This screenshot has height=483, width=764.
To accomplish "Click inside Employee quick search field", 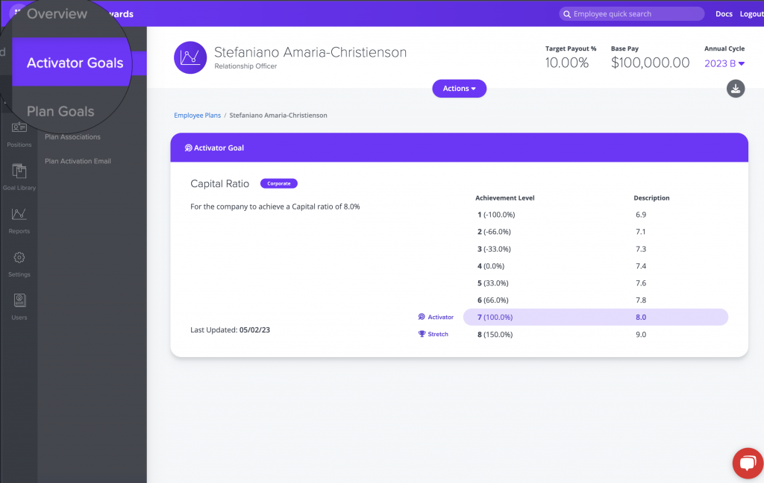I will click(x=634, y=14).
